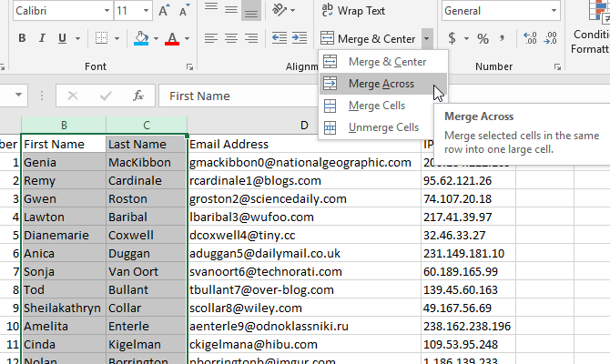Screen dimensions: 610x364
Task: Select column D header
Action: click(x=304, y=126)
